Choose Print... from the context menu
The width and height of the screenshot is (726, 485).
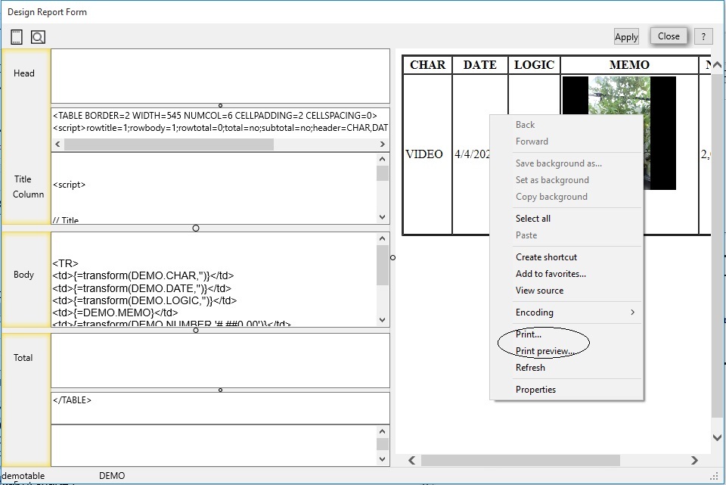(529, 334)
